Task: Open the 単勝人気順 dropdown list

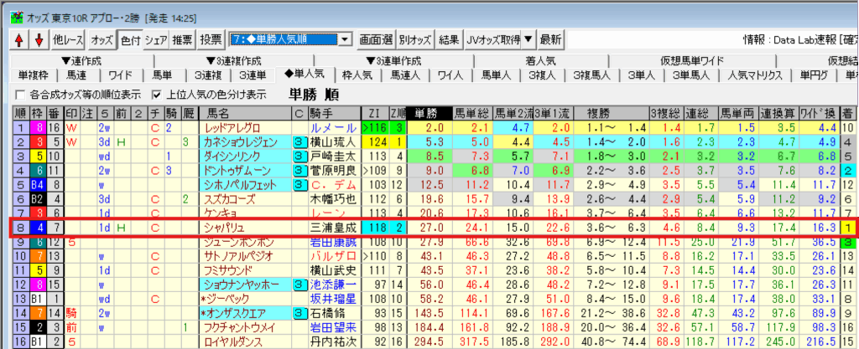Action: point(345,39)
